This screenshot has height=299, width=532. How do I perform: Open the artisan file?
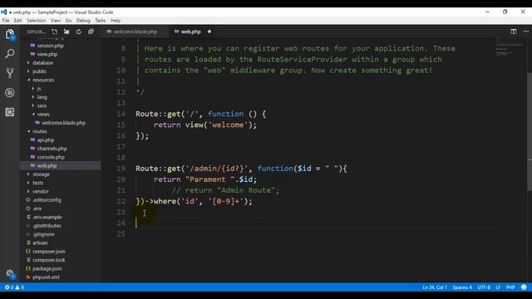40,243
